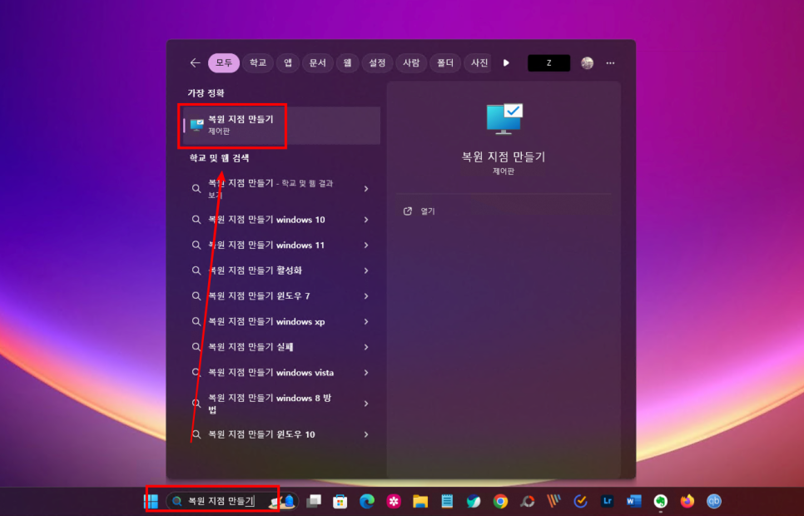Open the orange striped app on taskbar
Viewport: 804px width, 516px height.
[x=553, y=501]
